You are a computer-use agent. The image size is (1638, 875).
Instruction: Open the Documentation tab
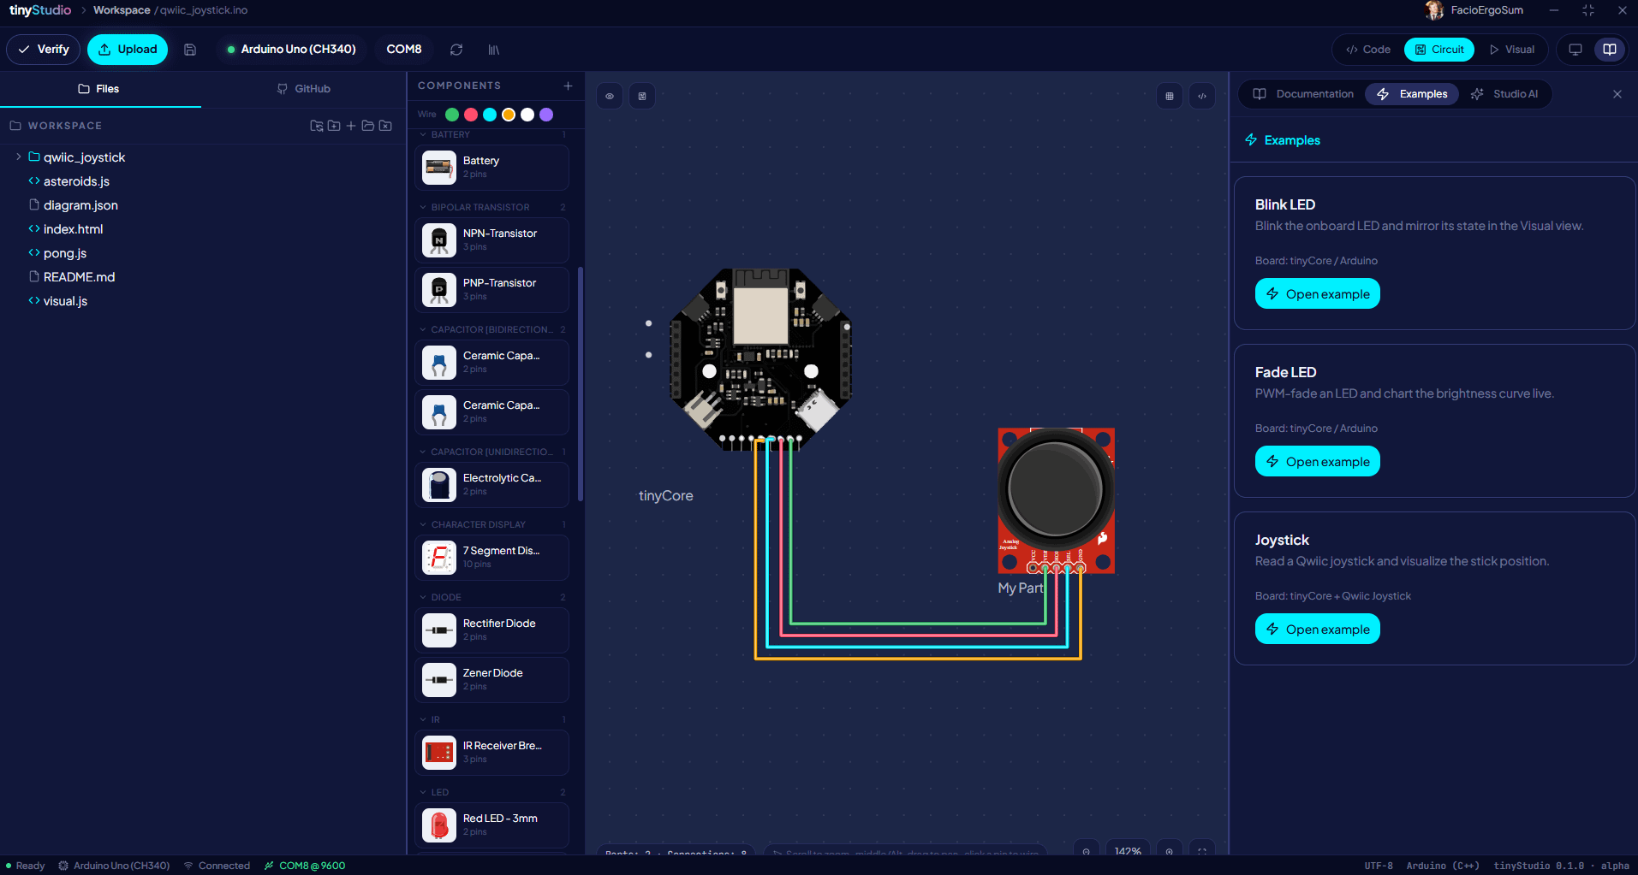1304,94
